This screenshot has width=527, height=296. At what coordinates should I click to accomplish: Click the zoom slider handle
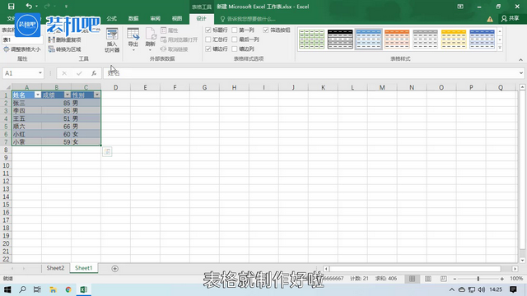pyautogui.click(x=478, y=279)
